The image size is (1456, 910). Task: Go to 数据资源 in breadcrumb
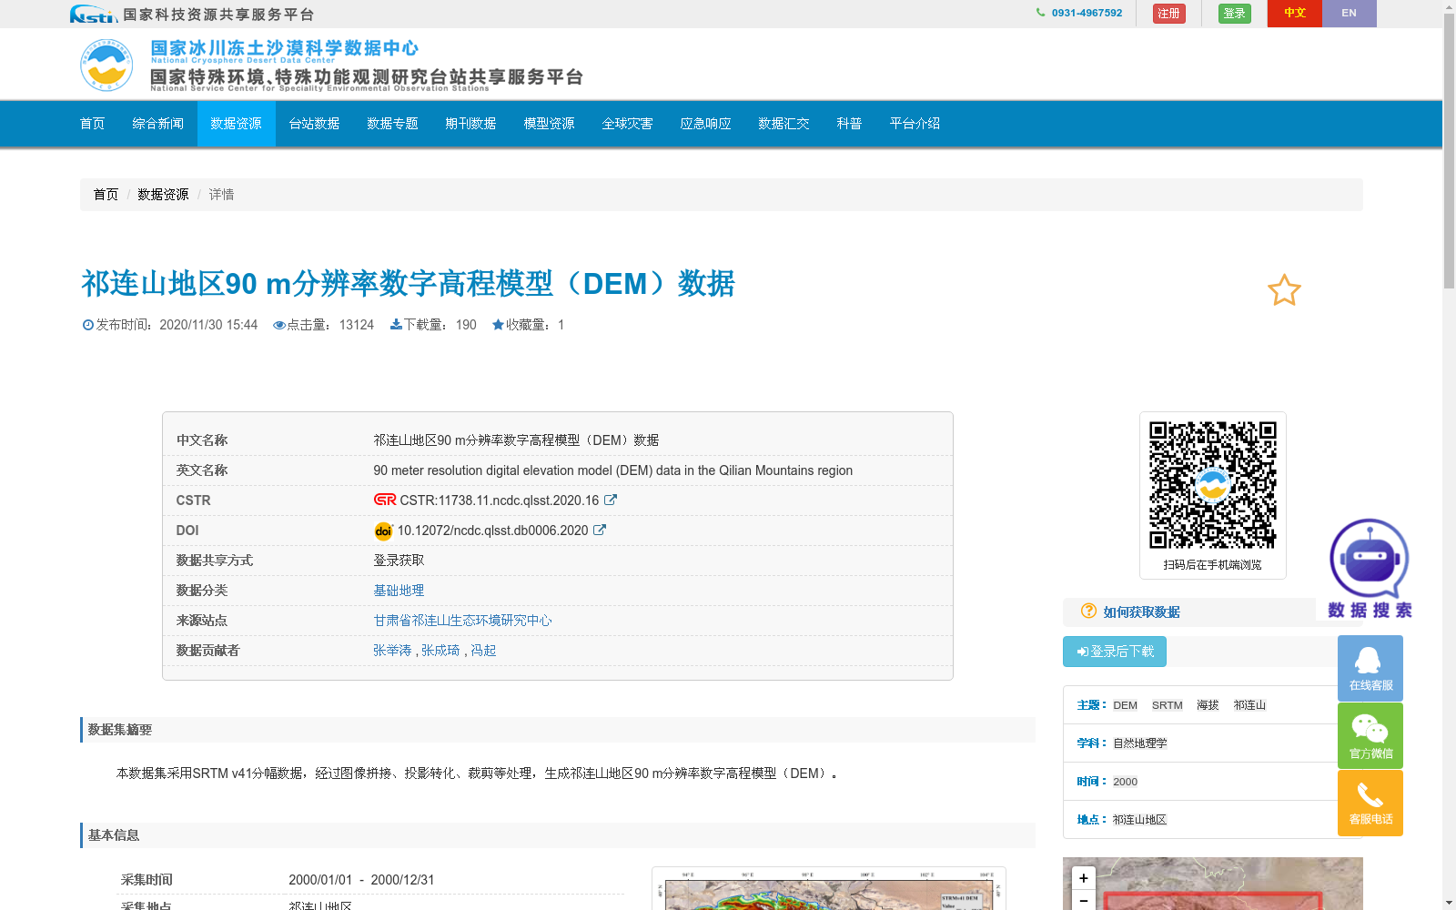[x=163, y=195]
